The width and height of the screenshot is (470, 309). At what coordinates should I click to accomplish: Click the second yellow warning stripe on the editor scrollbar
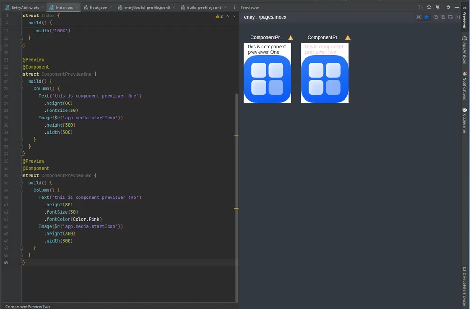click(x=236, y=208)
